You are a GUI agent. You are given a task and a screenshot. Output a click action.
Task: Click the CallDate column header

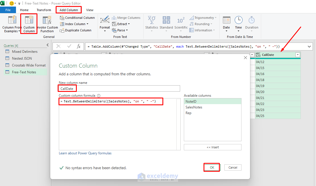(278, 55)
